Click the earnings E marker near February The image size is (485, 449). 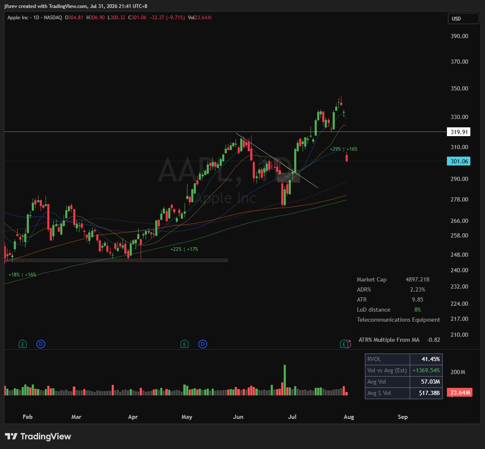click(23, 344)
